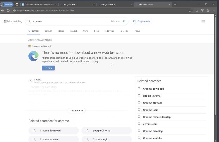
Task: Click Chrome login pill under results
Action: point(107,139)
